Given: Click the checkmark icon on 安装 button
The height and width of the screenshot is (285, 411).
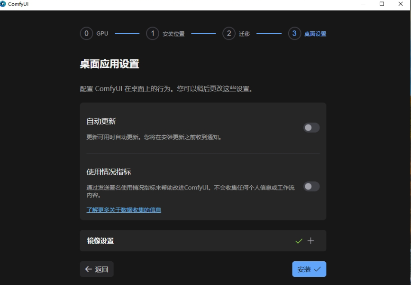Looking at the screenshot, I should point(317,269).
